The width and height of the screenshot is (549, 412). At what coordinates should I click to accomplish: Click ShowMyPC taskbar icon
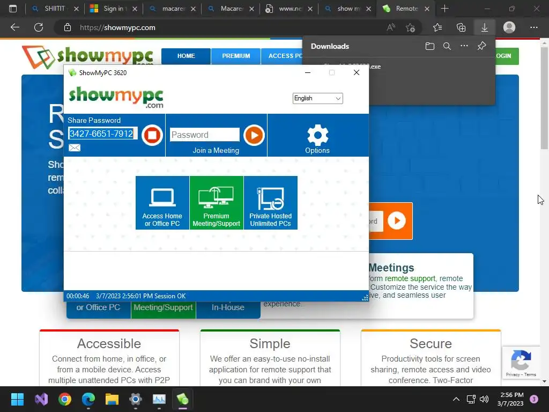182,399
